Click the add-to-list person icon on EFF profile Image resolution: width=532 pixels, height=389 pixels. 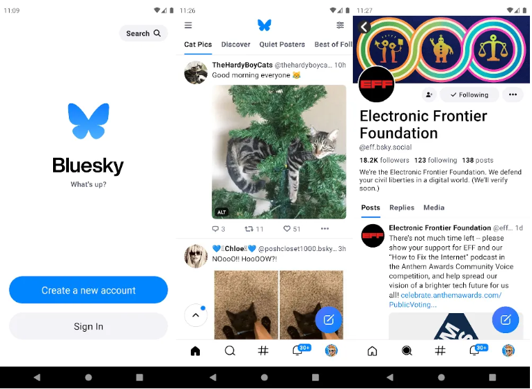pos(429,94)
